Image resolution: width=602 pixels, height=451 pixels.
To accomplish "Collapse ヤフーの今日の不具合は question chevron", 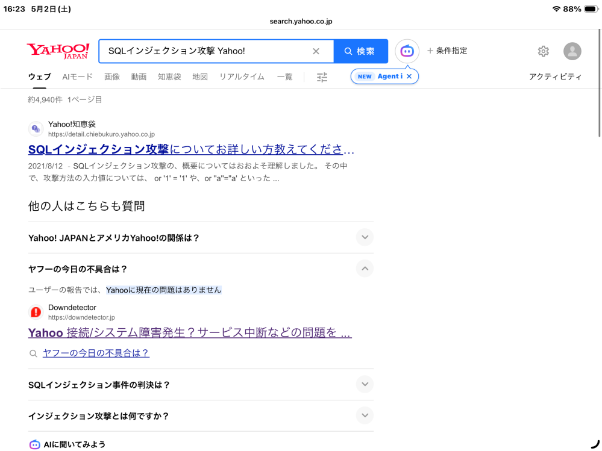I will click(365, 269).
